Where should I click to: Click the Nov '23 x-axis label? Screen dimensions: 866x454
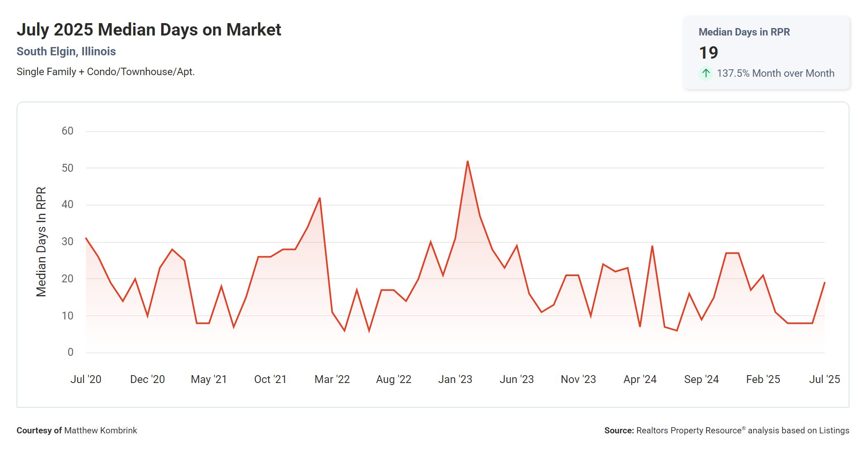578,379
